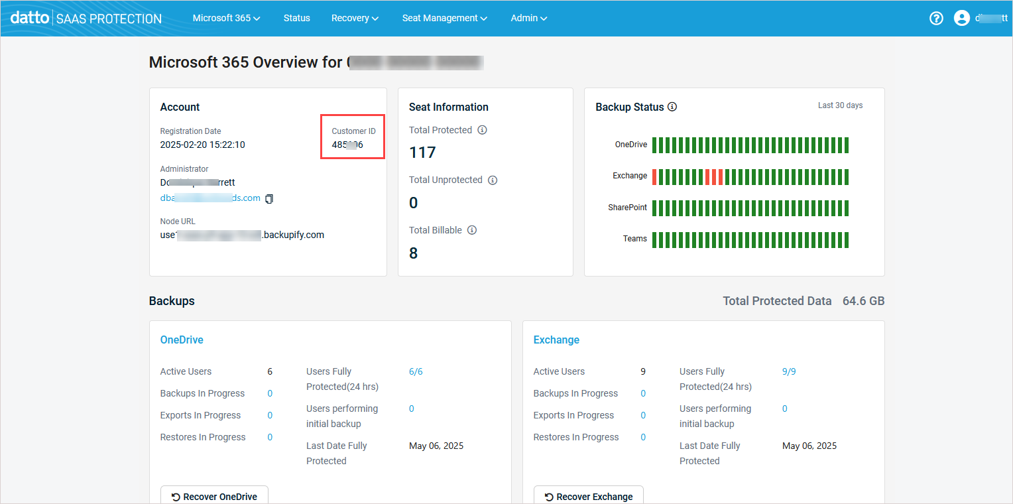The width and height of the screenshot is (1013, 504).
Task: Open the Admin menu
Action: pos(528,18)
